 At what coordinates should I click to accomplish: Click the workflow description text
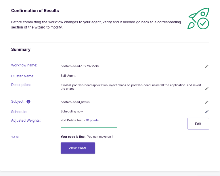click(131, 87)
